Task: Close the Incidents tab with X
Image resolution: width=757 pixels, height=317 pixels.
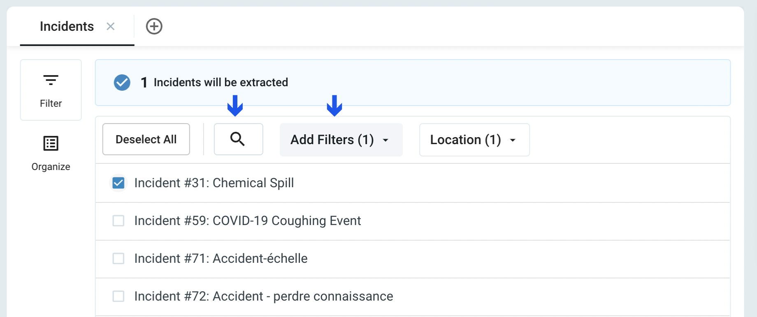Action: (x=110, y=26)
